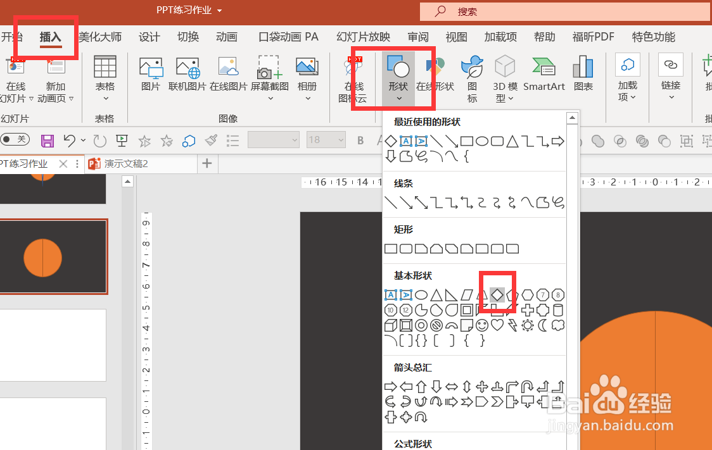Insert a SmartArt graphic
The height and width of the screenshot is (450, 712).
(544, 74)
